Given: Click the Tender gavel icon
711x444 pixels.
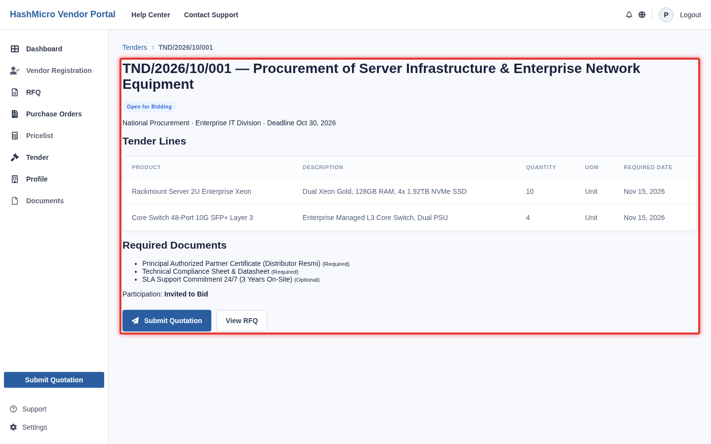Looking at the screenshot, I should [x=15, y=157].
